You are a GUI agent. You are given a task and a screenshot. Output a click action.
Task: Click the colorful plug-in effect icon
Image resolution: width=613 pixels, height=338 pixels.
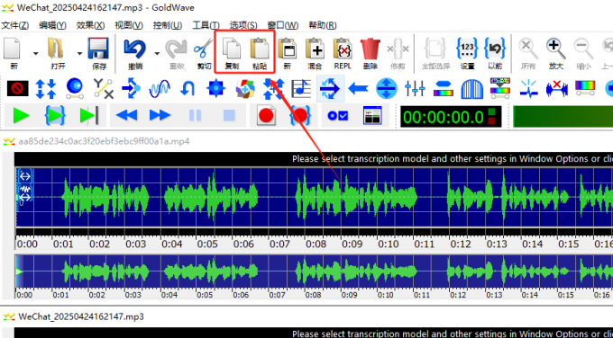(x=245, y=88)
